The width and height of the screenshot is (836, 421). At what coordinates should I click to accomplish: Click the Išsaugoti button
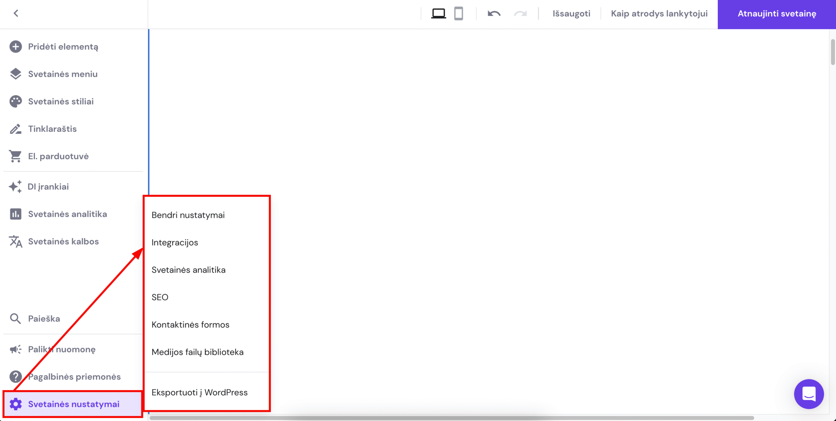[x=571, y=13]
